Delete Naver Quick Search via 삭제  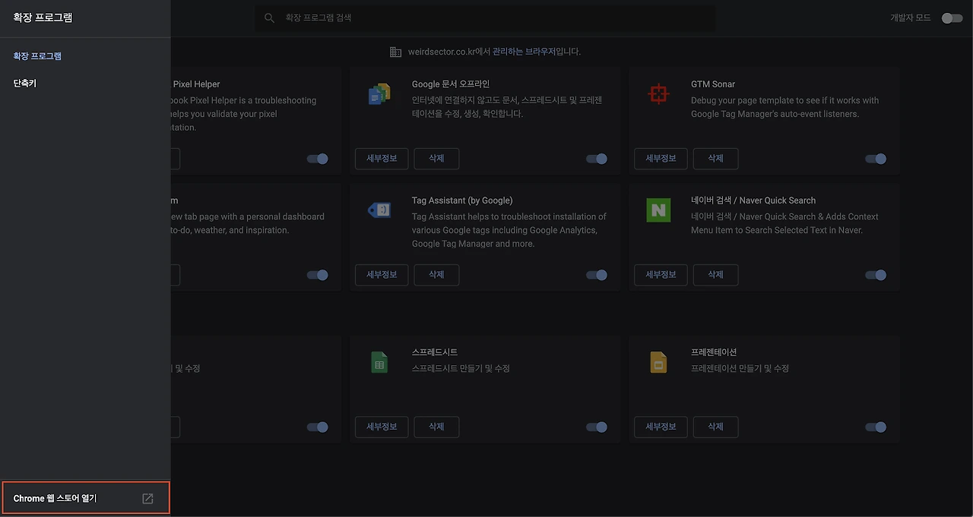tap(715, 275)
